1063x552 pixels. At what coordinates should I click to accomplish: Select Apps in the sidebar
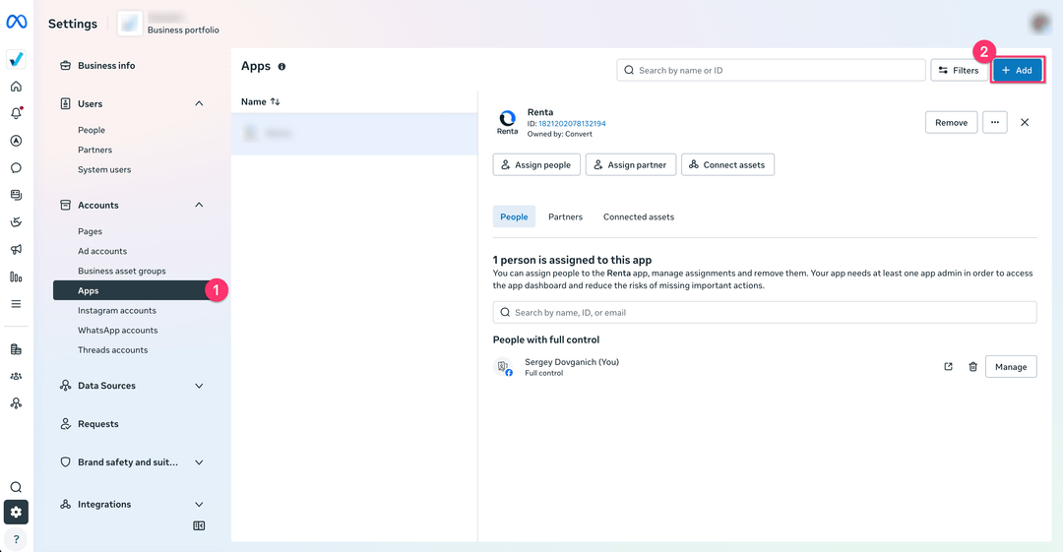click(134, 290)
